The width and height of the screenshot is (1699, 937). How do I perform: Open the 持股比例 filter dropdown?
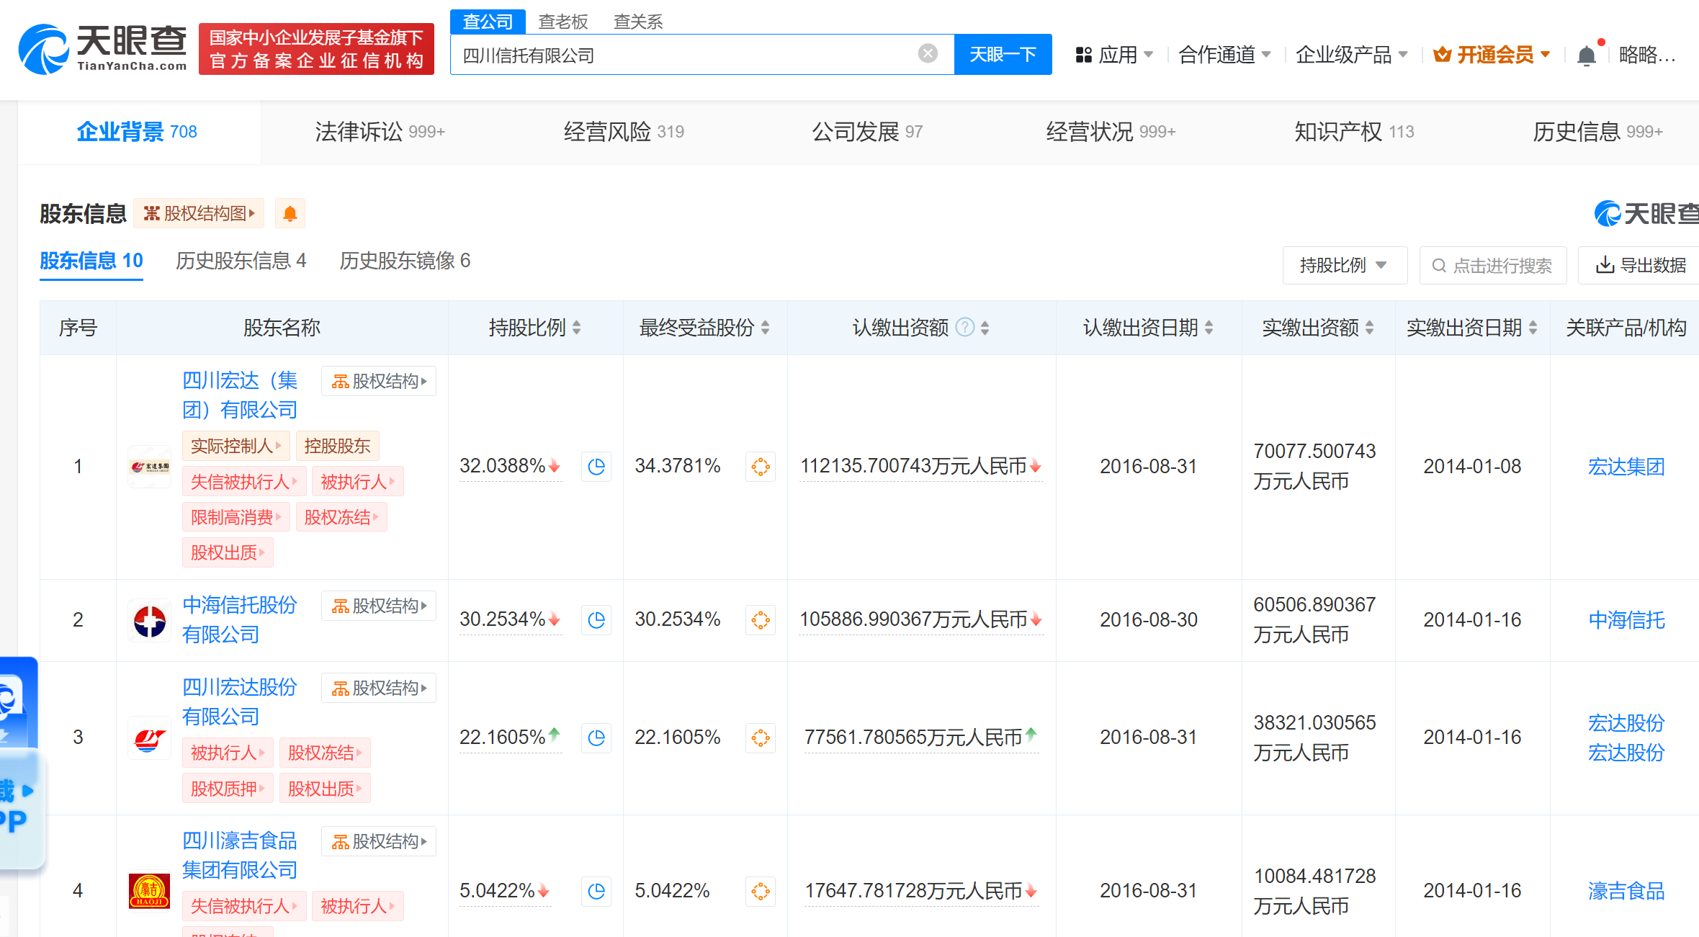tap(1343, 265)
